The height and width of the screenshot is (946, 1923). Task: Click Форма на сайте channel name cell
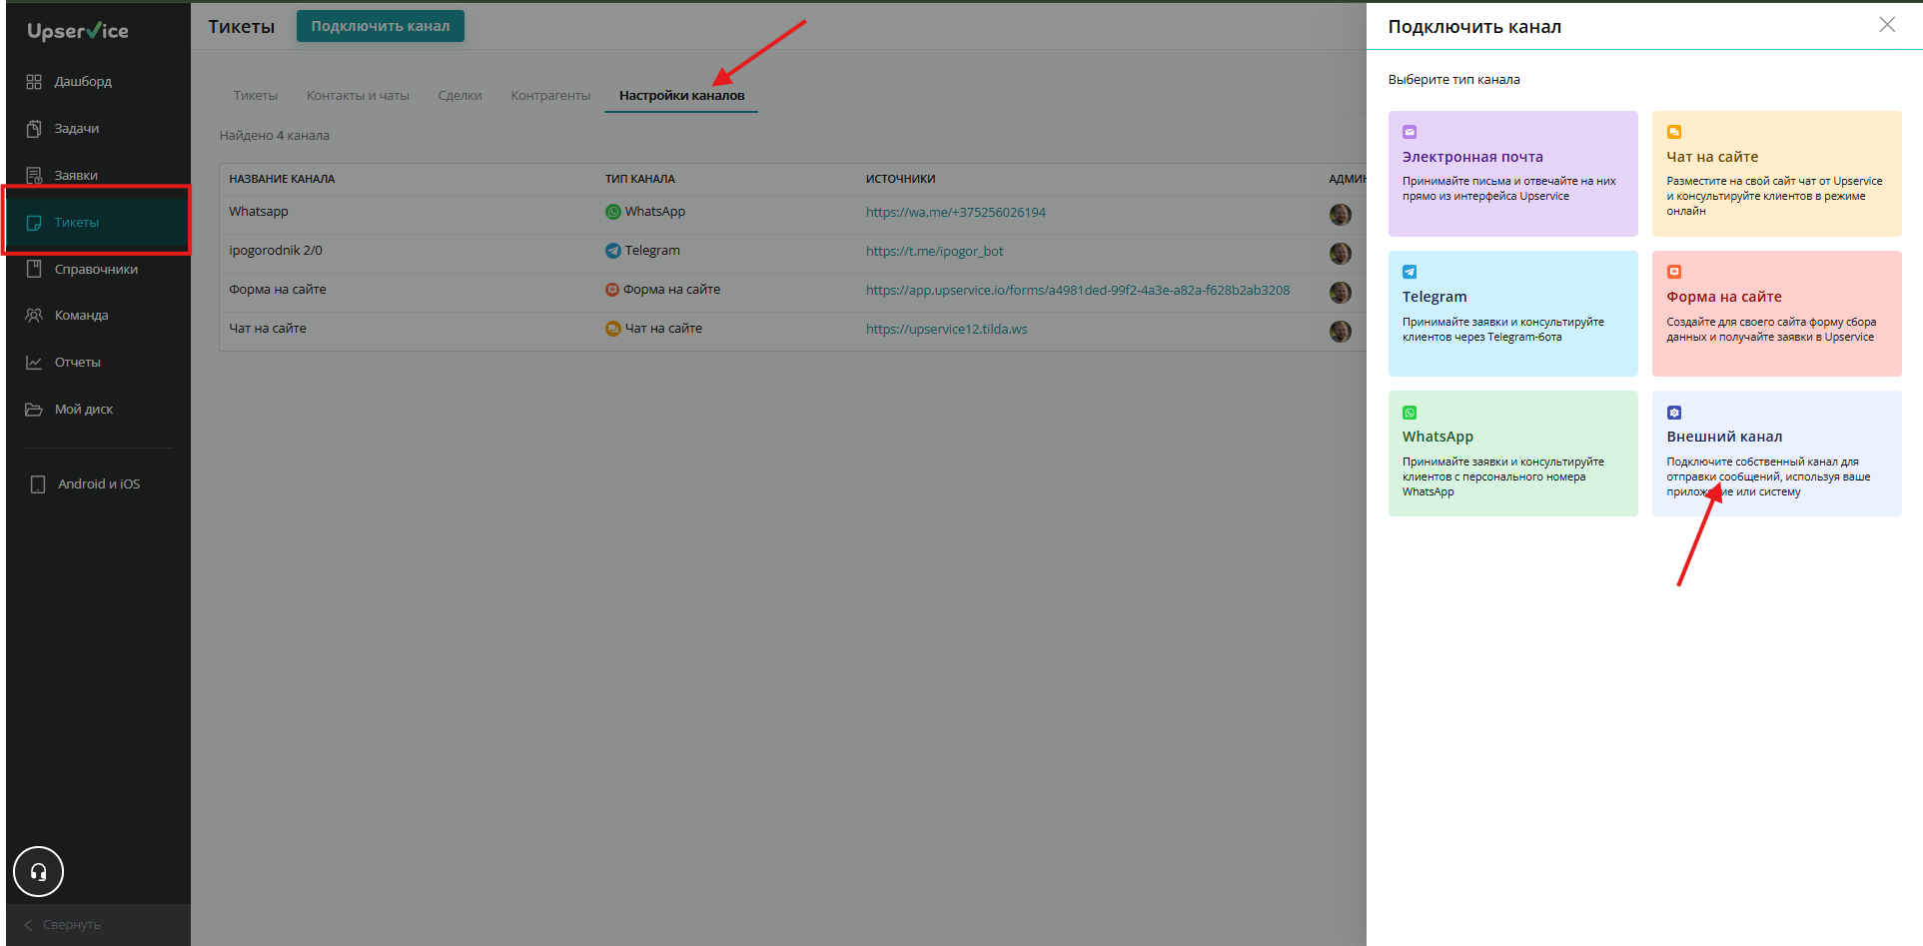[278, 290]
